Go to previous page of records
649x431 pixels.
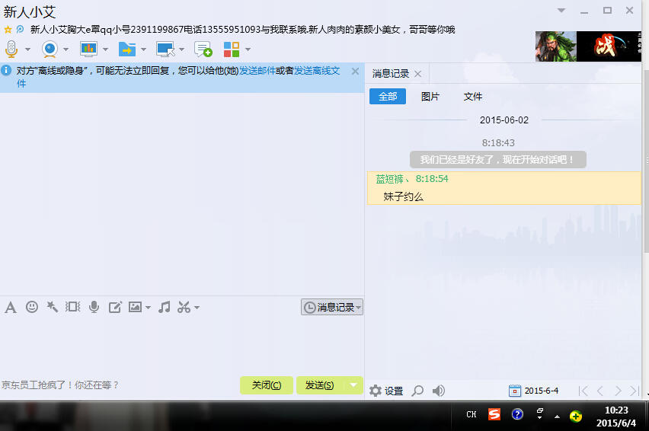(x=600, y=391)
